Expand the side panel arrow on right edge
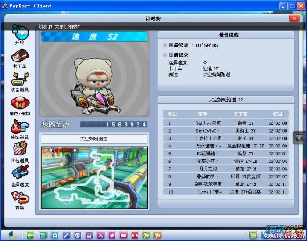The width and height of the screenshot is (307, 241). point(300,138)
